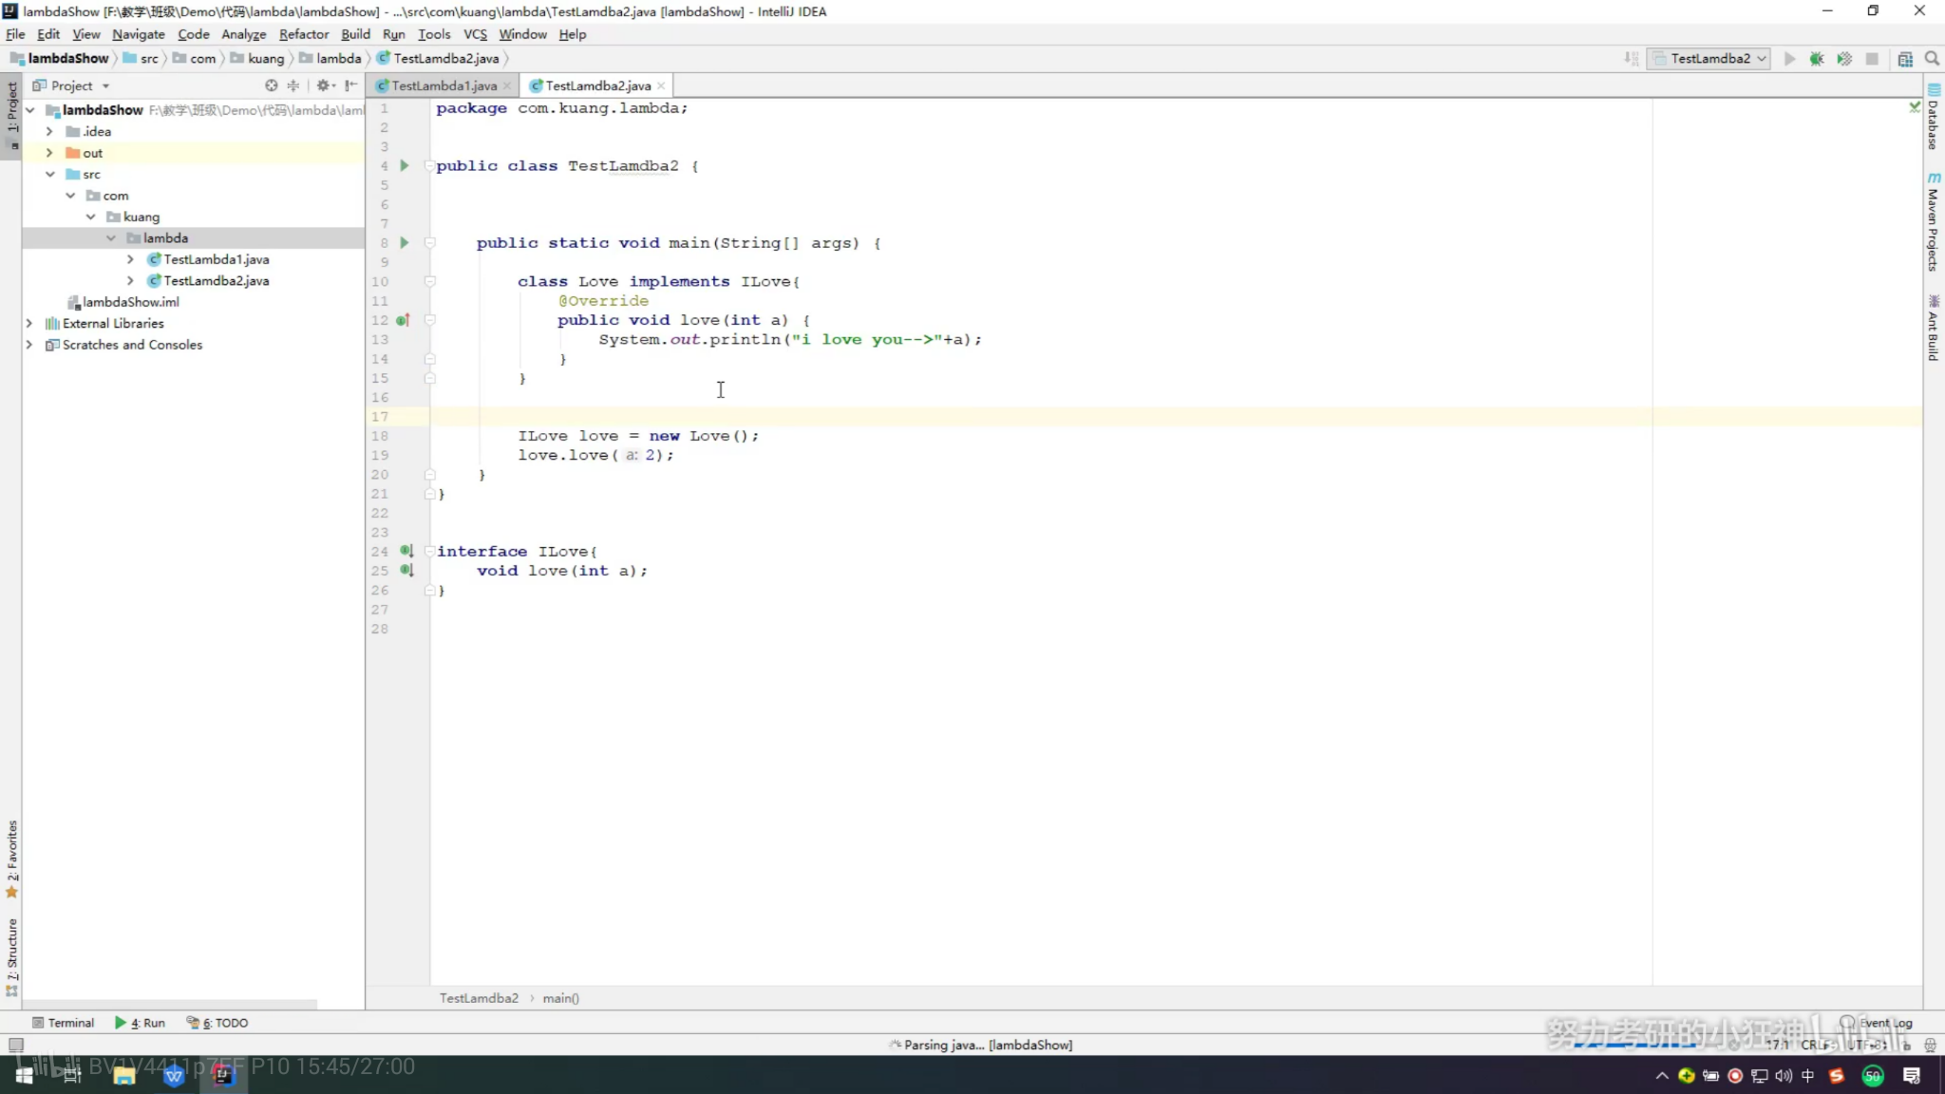Open File Explorer from taskbar
The height and width of the screenshot is (1094, 1945).
tap(123, 1075)
